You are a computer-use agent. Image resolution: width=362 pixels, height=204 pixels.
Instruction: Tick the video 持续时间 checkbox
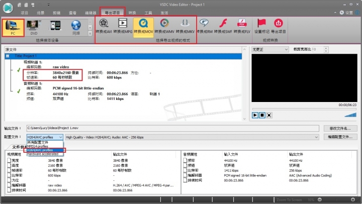point(9,190)
